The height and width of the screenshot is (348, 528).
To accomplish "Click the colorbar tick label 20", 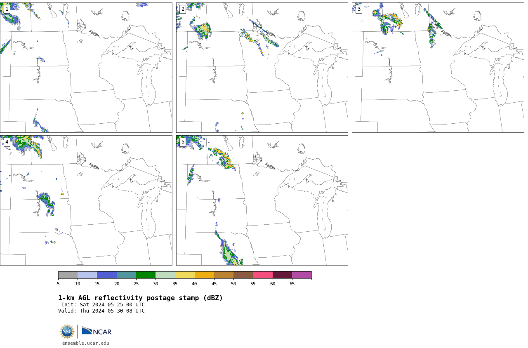I will (117, 284).
